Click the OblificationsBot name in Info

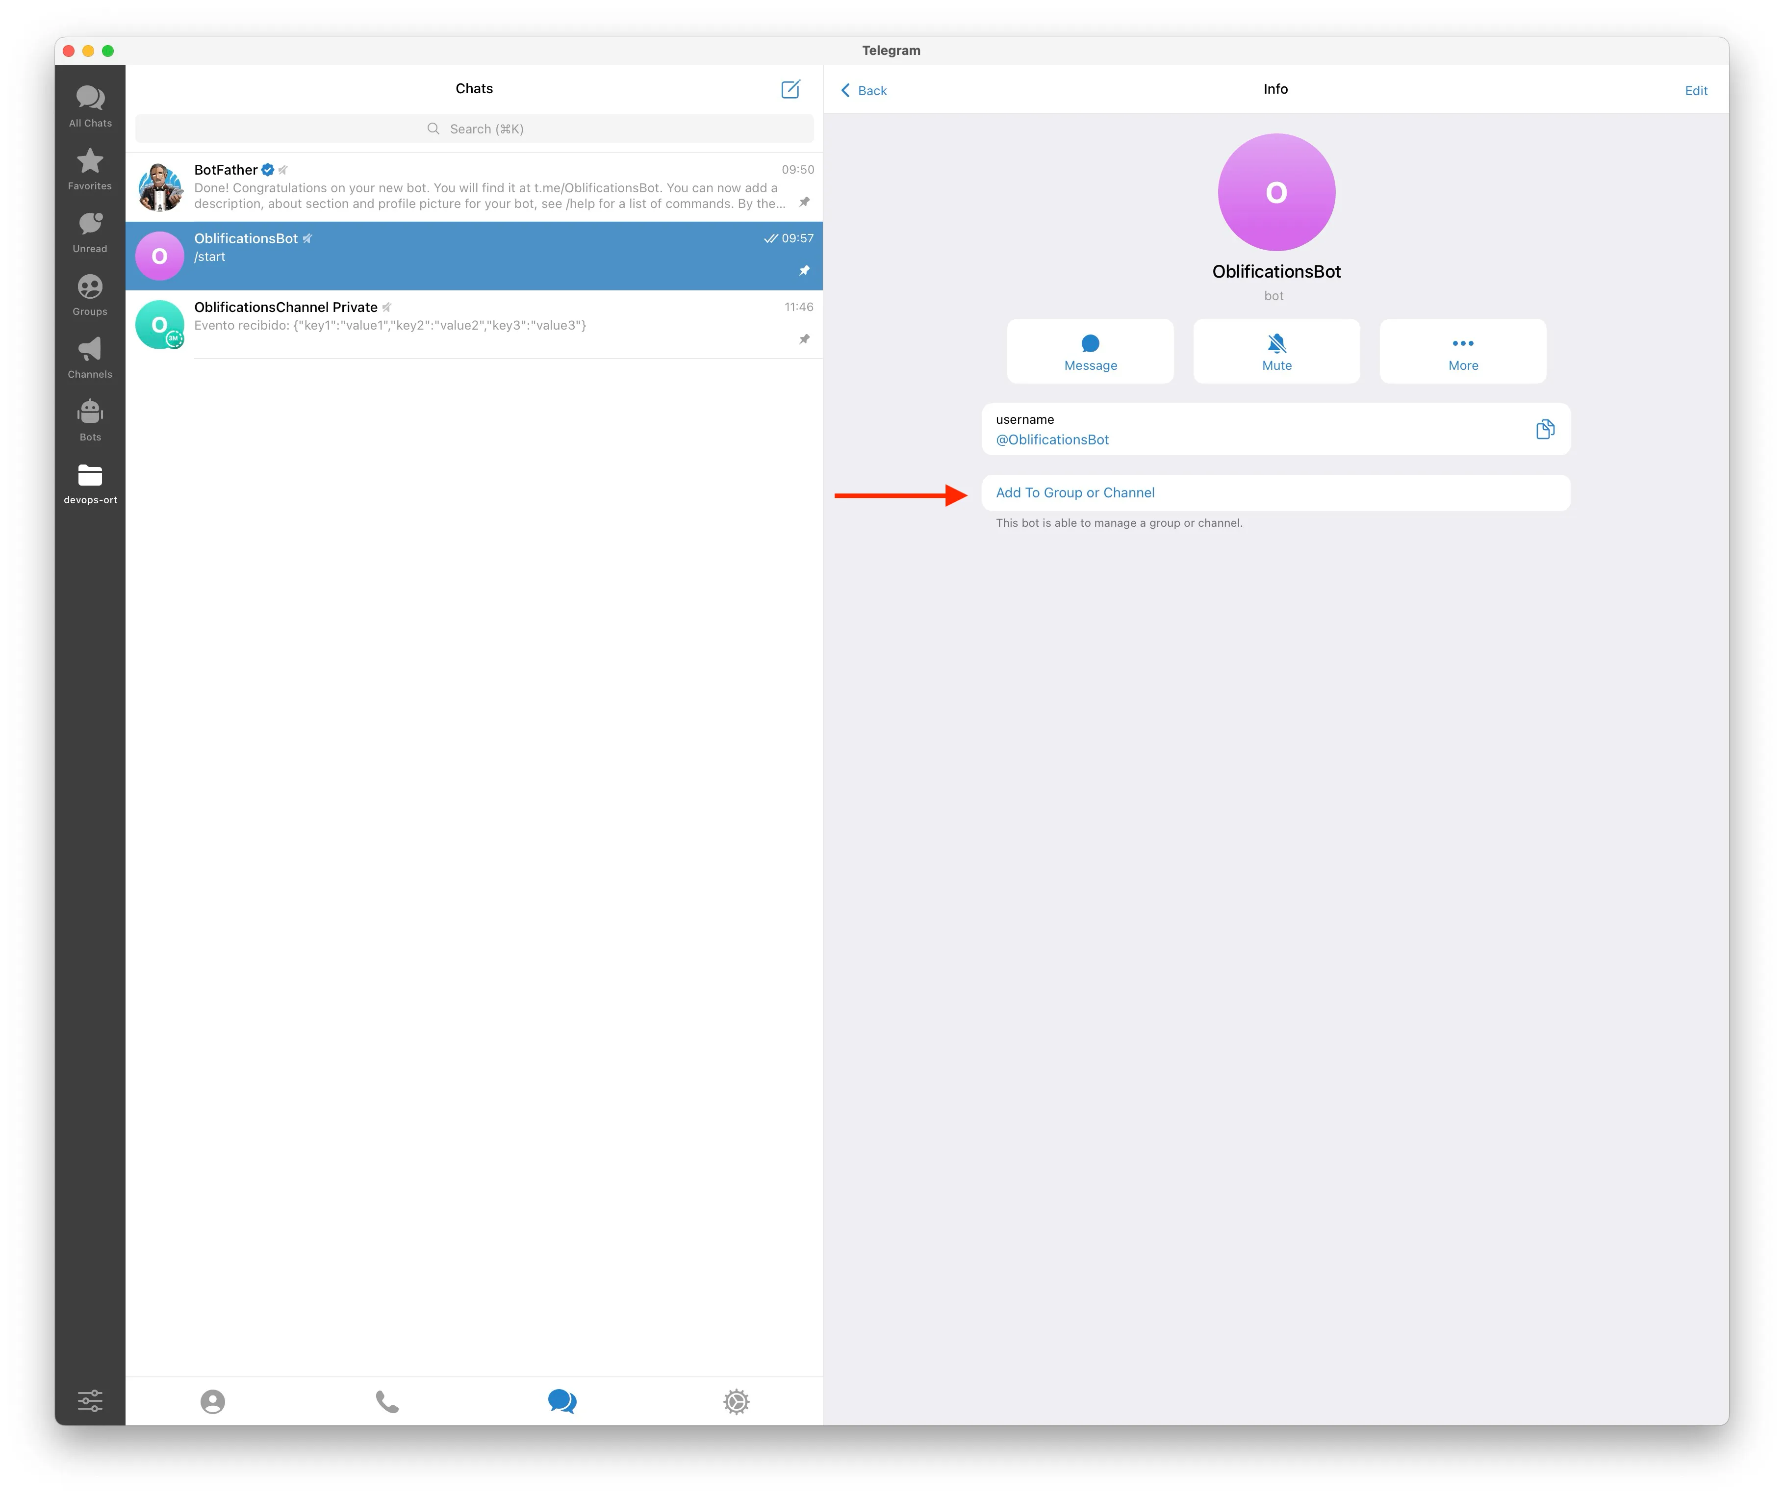[x=1276, y=271]
